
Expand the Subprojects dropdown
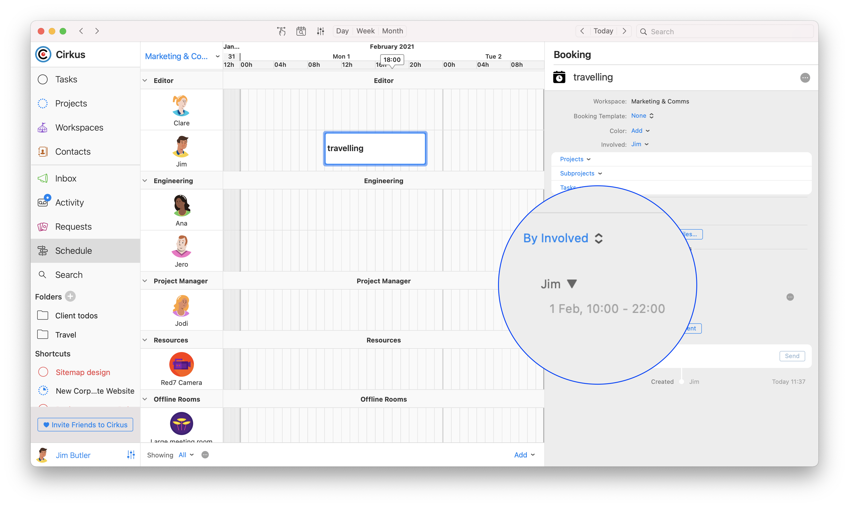click(581, 173)
